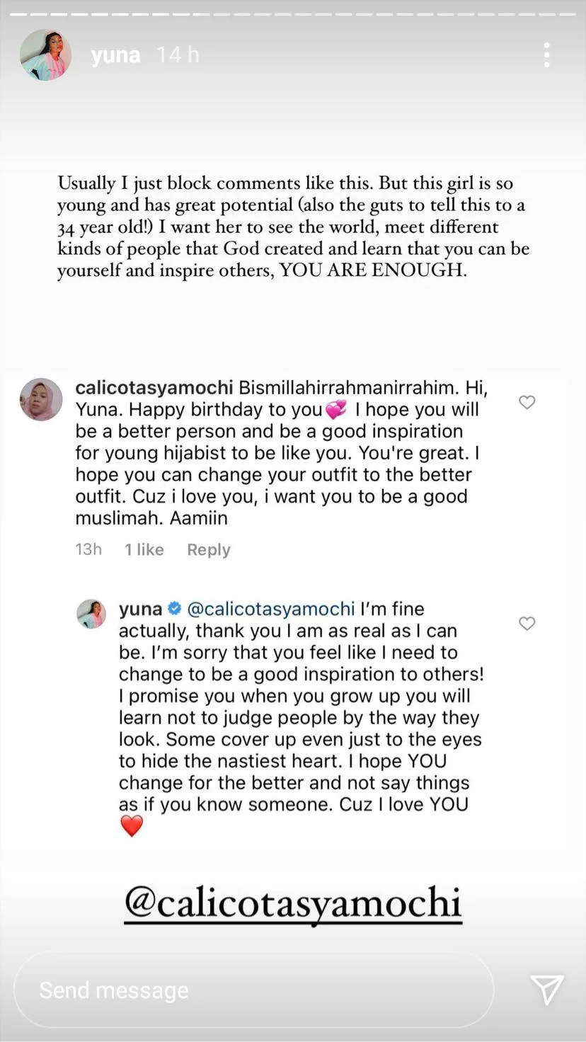Open the bold yuna username in the reply

(140, 609)
